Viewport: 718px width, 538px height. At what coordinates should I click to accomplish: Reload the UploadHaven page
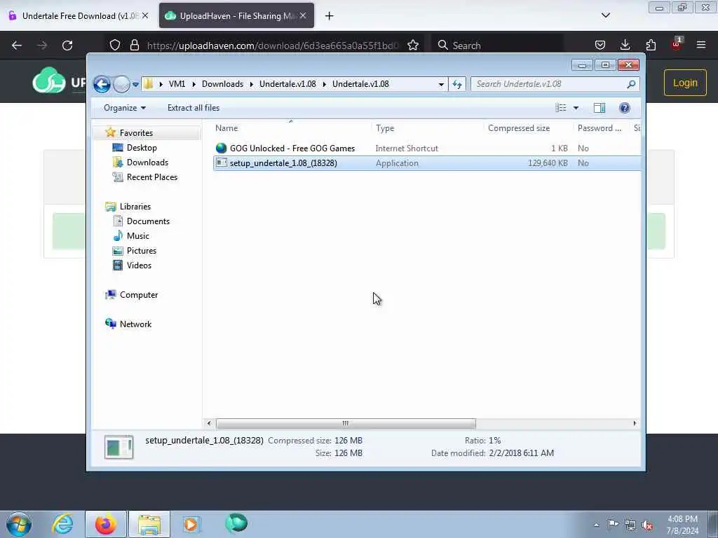point(67,46)
